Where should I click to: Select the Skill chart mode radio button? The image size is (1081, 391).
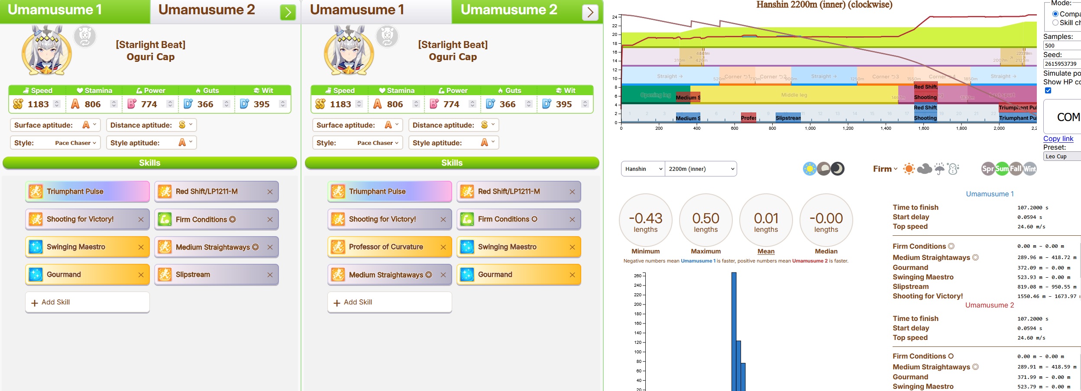(1055, 22)
